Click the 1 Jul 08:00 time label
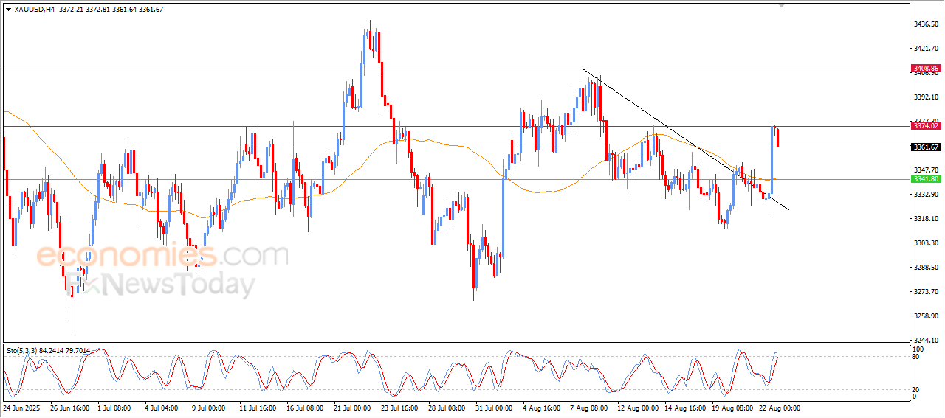The height and width of the screenshot is (418, 945). (115, 408)
